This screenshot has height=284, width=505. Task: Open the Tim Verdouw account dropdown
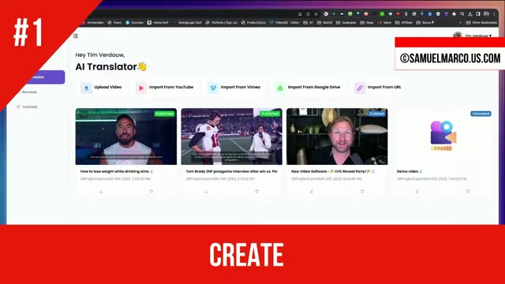(473, 35)
